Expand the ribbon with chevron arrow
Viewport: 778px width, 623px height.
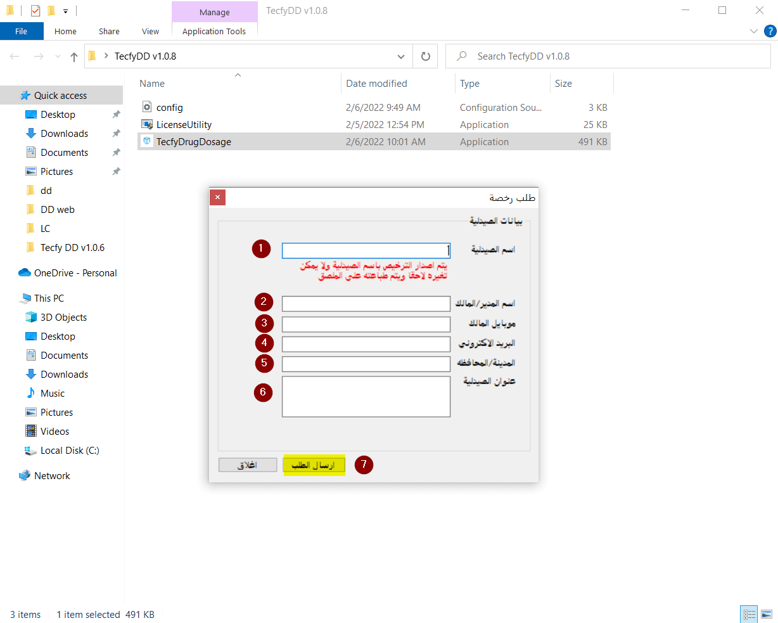coord(753,31)
